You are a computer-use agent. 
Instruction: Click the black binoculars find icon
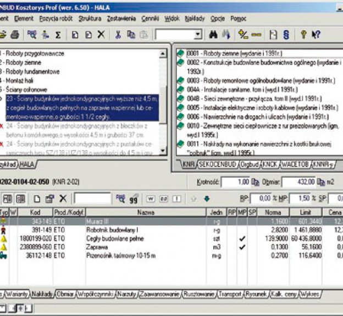(x=213, y=35)
